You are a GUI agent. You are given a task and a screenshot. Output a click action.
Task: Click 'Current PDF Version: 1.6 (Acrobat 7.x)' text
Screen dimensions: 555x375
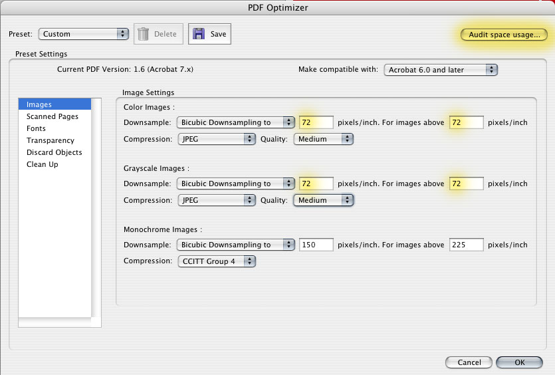pyautogui.click(x=126, y=69)
